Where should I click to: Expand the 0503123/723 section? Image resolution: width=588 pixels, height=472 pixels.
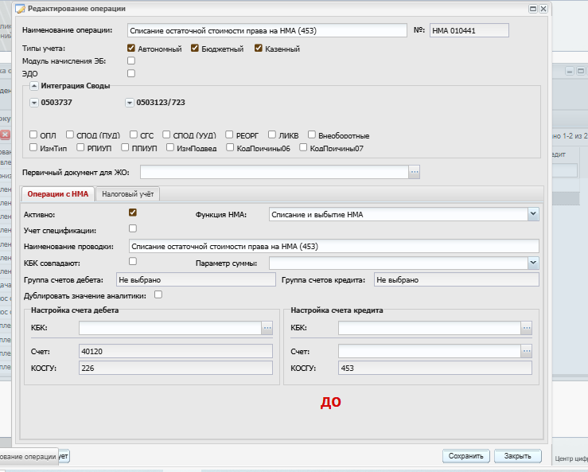130,103
